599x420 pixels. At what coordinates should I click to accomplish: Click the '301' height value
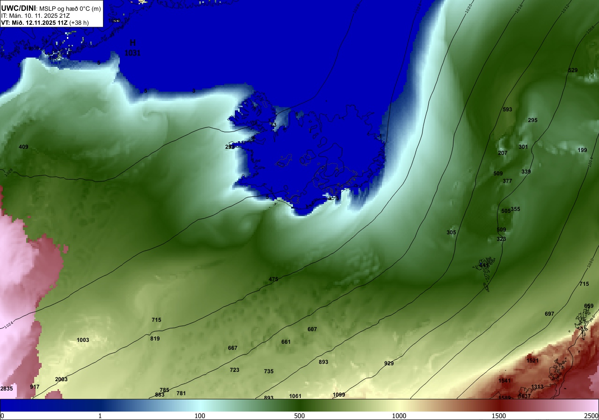pyautogui.click(x=523, y=147)
